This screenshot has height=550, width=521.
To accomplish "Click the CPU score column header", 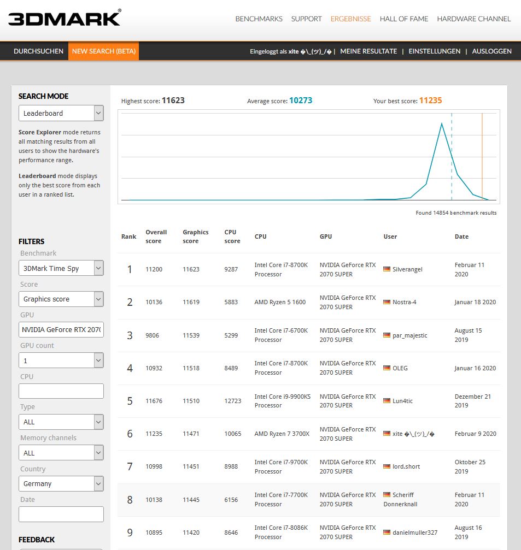I will click(x=232, y=236).
